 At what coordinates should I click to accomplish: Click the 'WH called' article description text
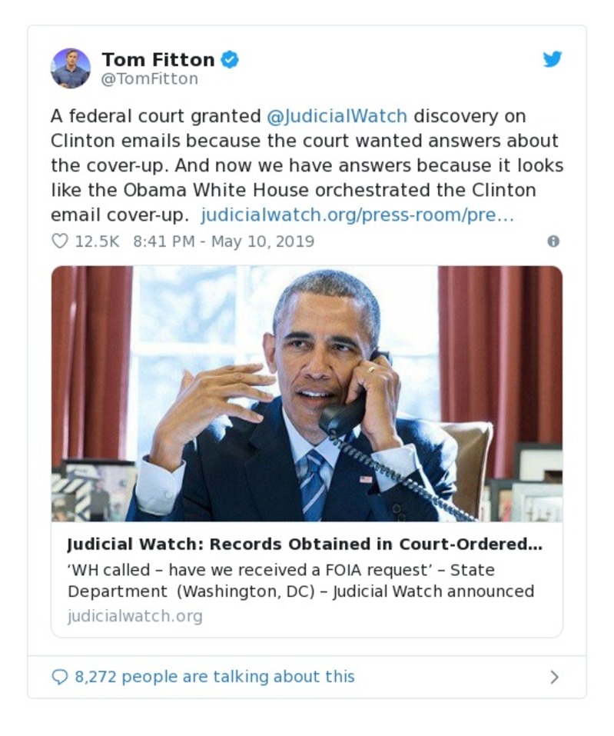[281, 570]
